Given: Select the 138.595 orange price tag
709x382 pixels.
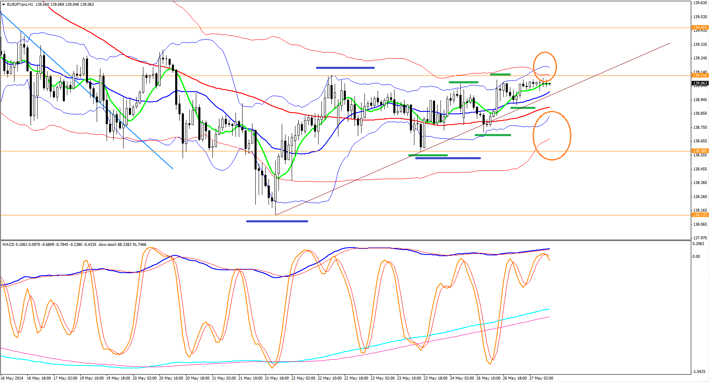Looking at the screenshot, I should pos(700,151).
